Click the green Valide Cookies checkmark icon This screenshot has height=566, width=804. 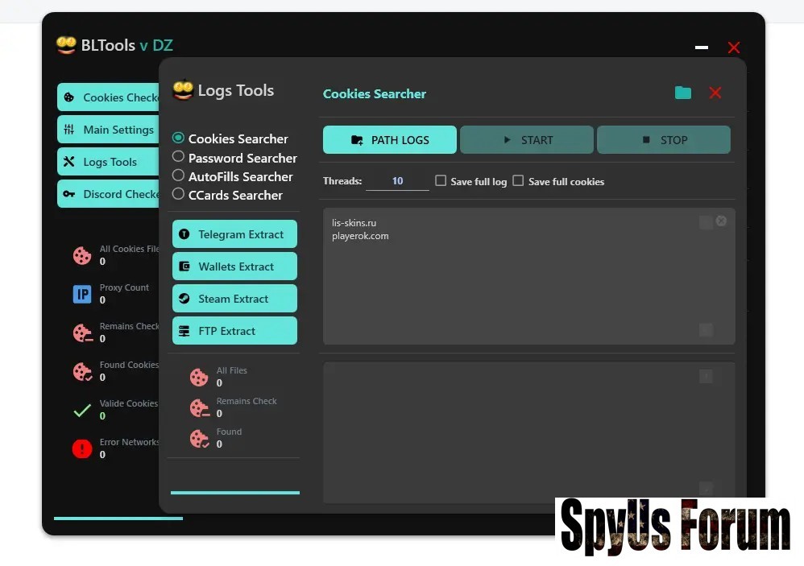pyautogui.click(x=82, y=411)
